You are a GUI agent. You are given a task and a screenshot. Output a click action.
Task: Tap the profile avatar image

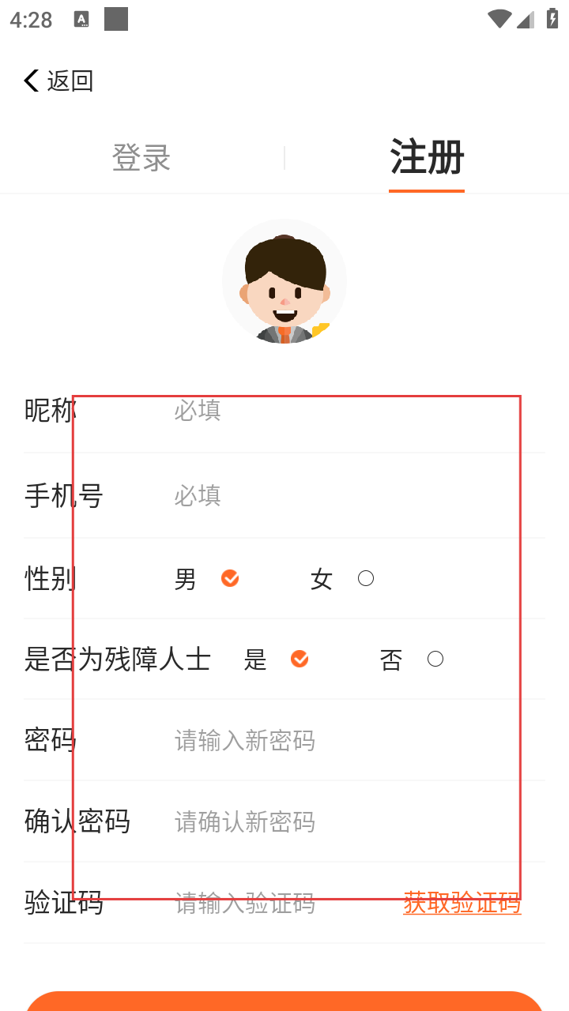284,281
